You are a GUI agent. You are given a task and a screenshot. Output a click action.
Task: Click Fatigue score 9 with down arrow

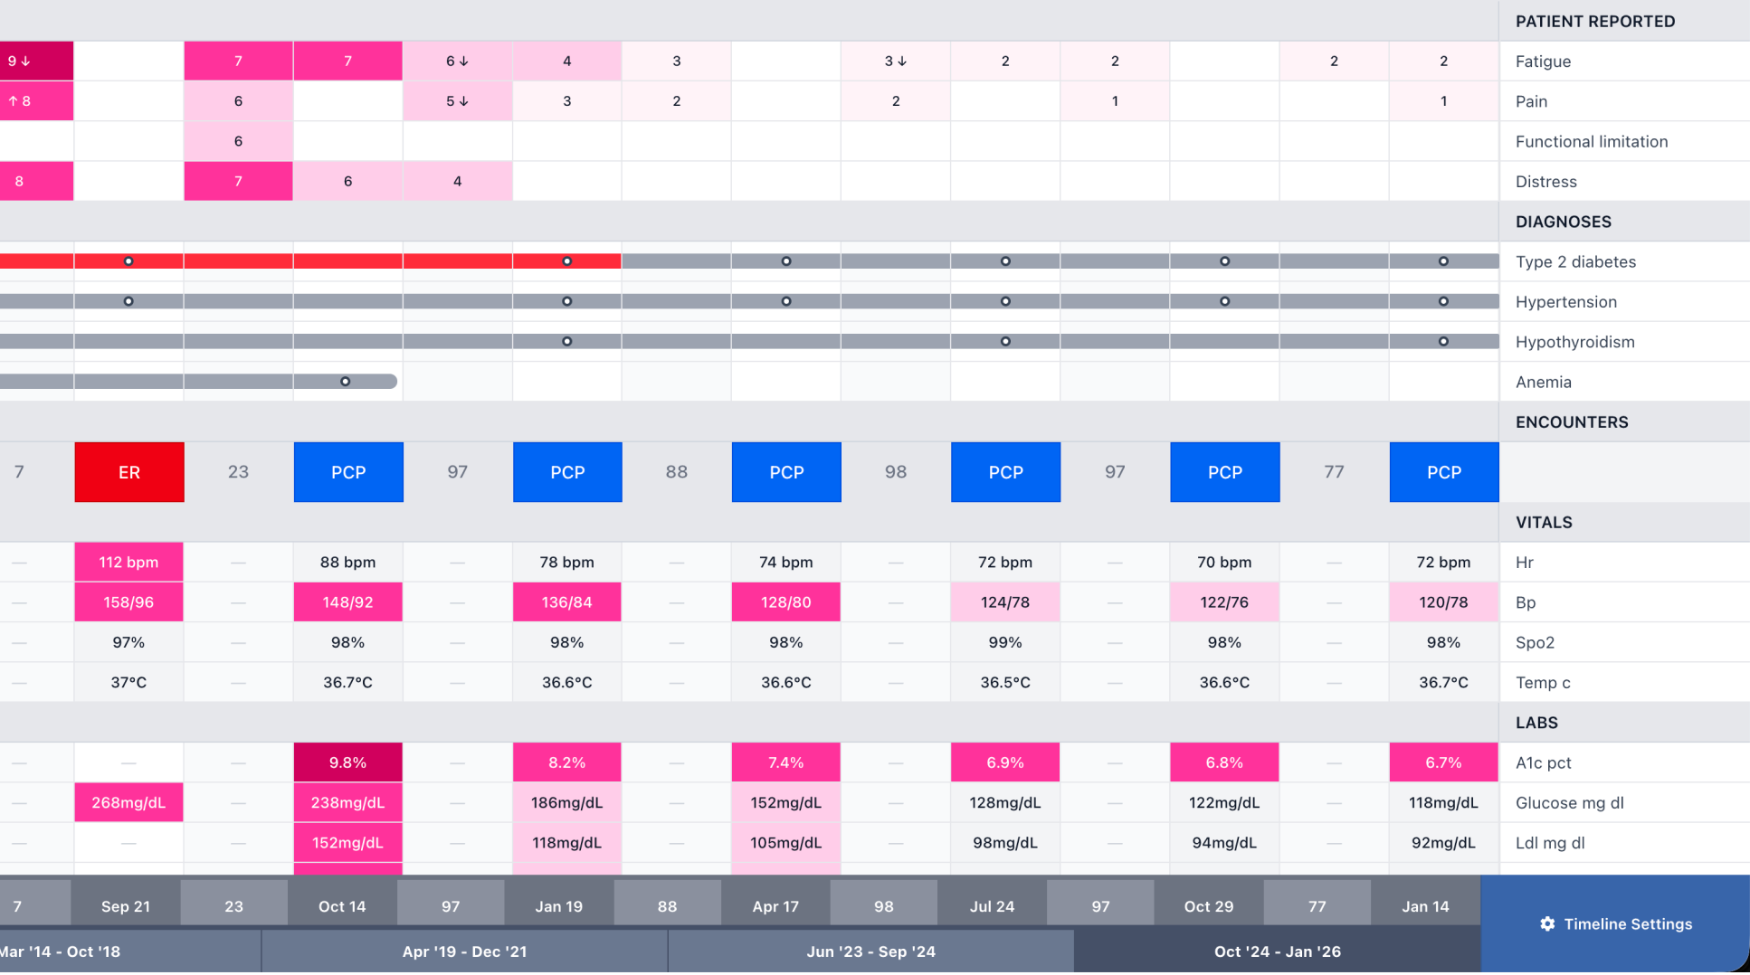coord(20,61)
